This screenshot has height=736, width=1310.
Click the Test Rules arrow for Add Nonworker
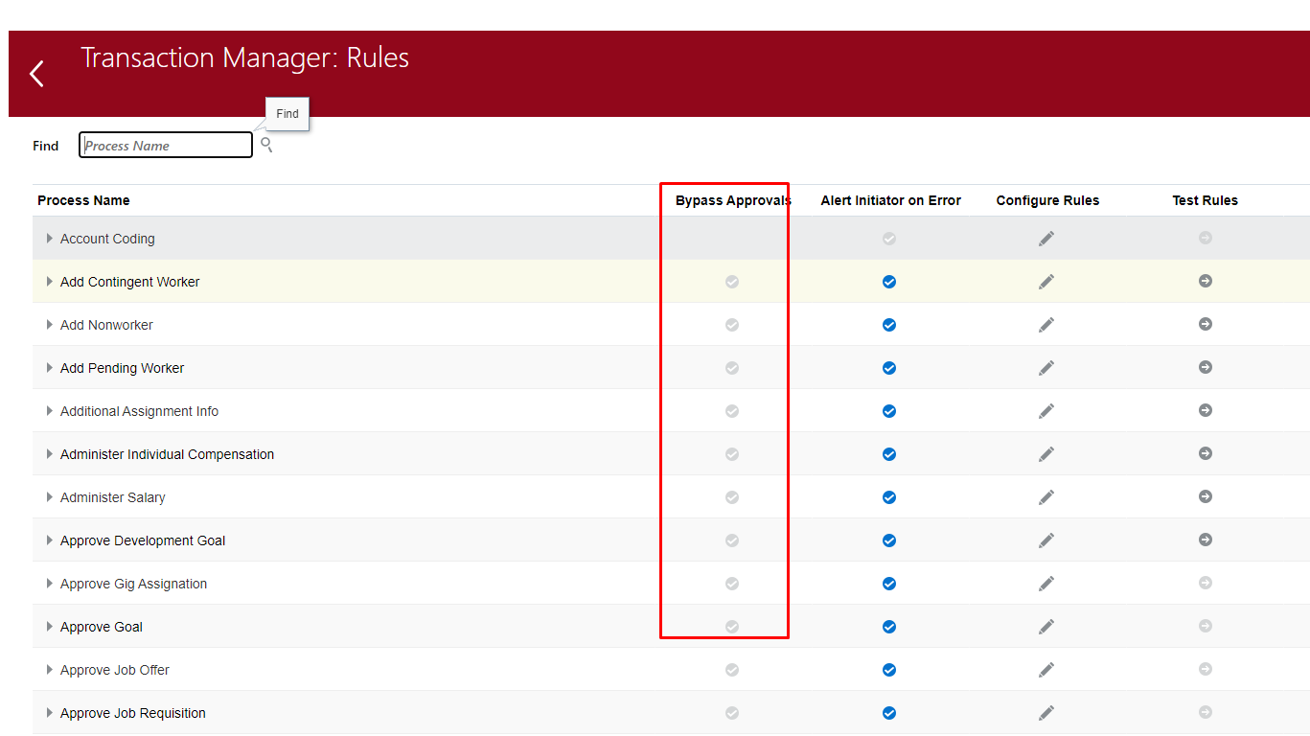[1205, 325]
